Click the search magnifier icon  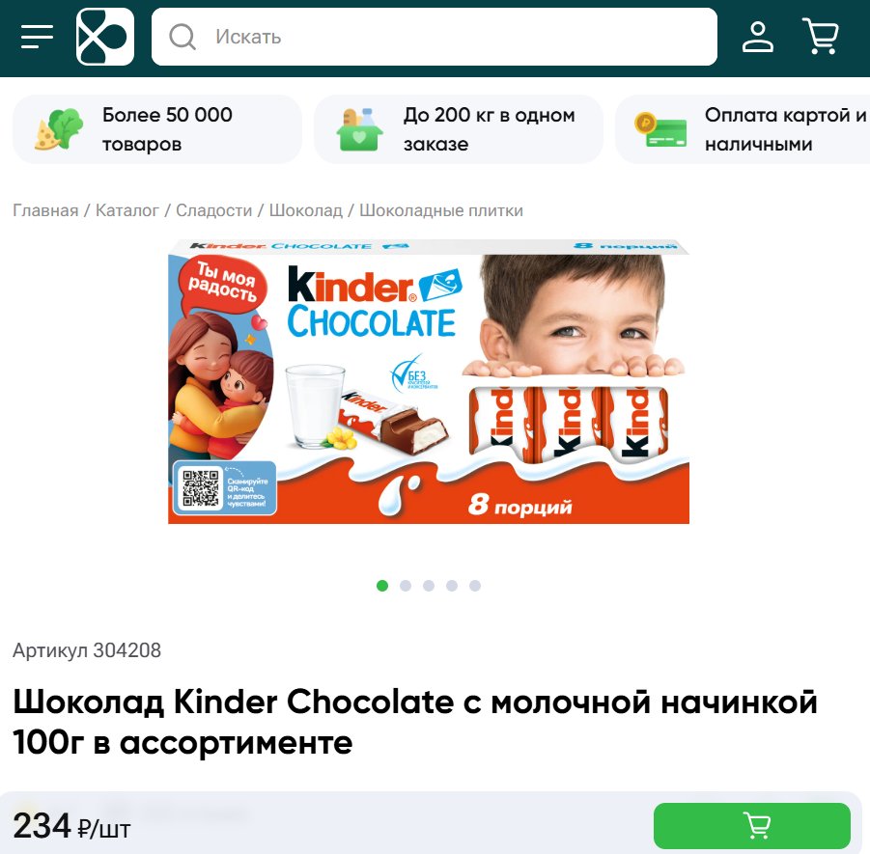pyautogui.click(x=182, y=37)
